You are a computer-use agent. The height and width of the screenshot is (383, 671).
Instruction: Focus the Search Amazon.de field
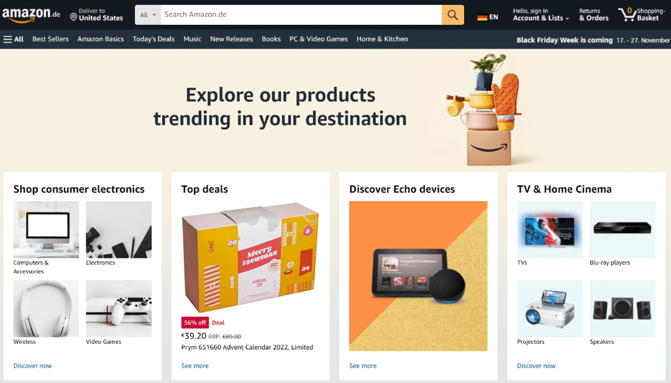(x=301, y=15)
